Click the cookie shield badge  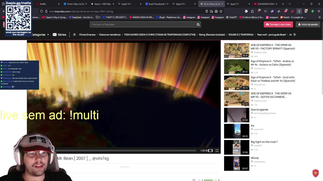tap(315, 173)
